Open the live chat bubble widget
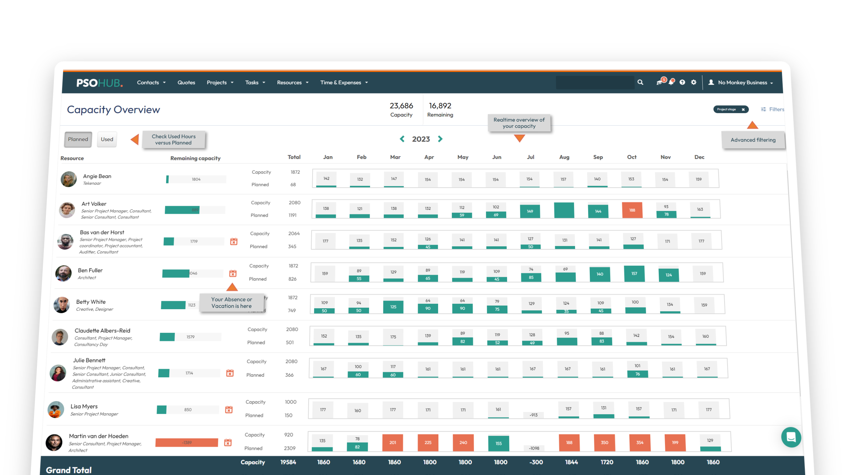 [x=791, y=437]
